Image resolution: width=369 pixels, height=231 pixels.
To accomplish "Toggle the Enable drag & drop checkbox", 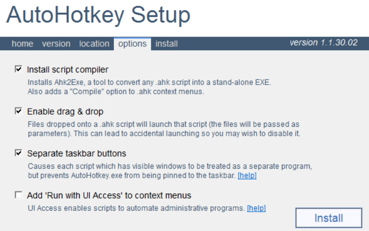I will tap(19, 112).
